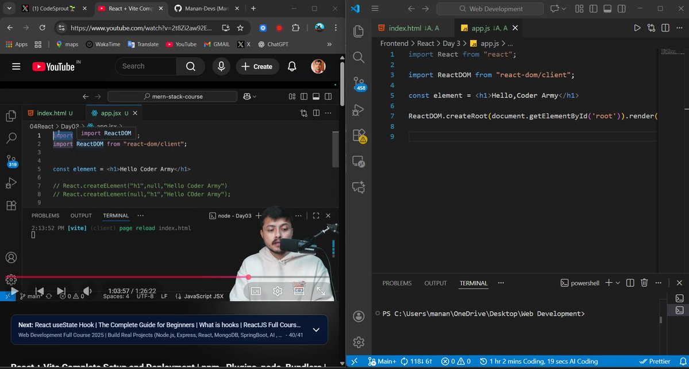Switch to the OUTPUT panel tab

435,283
